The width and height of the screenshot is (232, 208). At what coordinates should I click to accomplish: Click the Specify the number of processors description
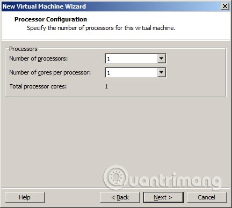(101, 28)
